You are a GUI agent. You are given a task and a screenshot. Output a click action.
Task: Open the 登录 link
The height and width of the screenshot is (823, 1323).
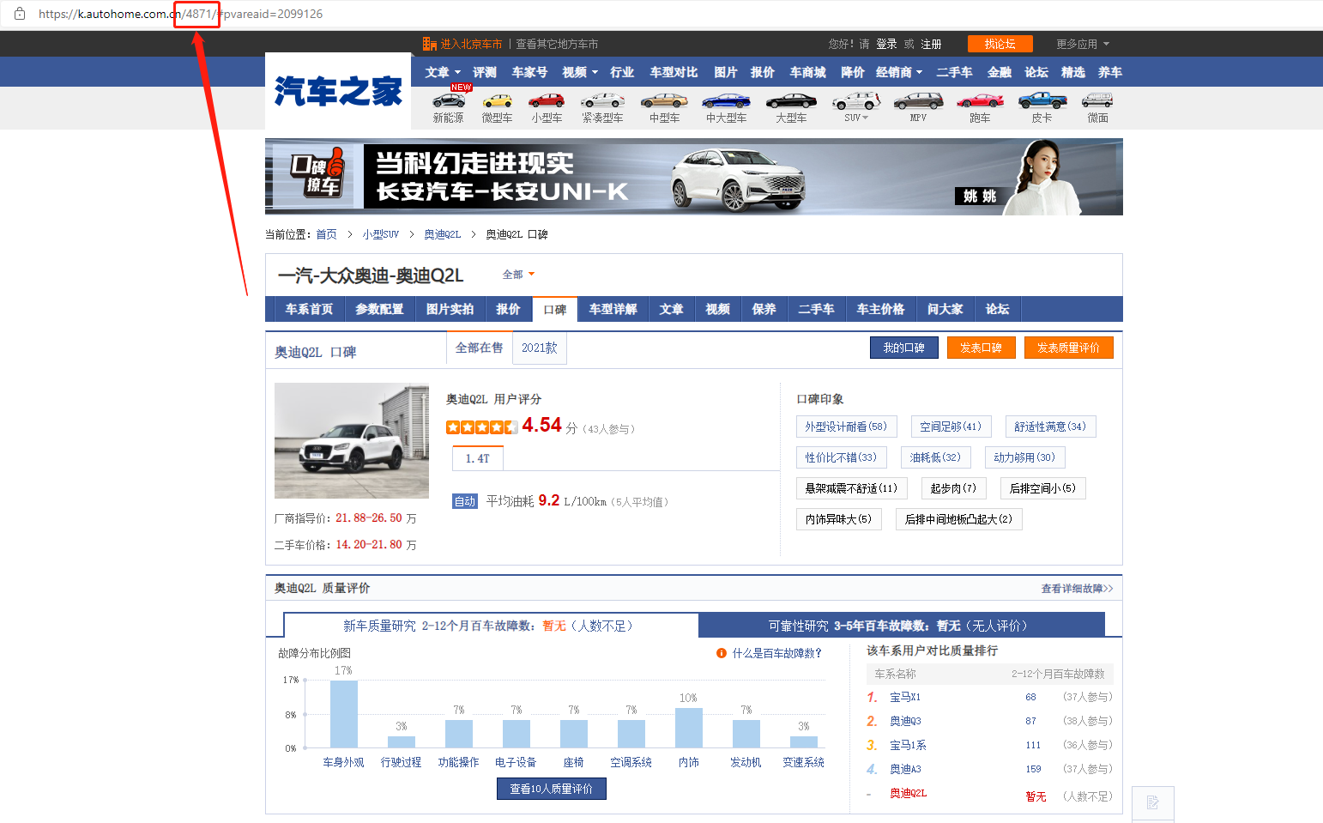tap(886, 44)
